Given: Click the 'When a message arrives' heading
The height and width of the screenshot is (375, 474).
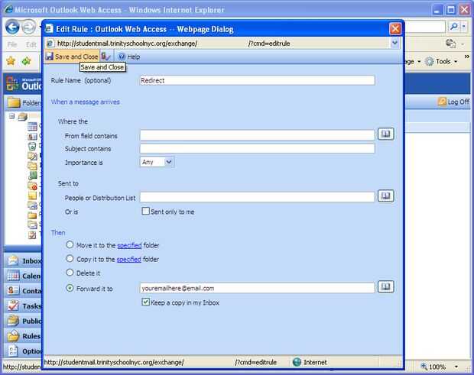Looking at the screenshot, I should tap(86, 102).
